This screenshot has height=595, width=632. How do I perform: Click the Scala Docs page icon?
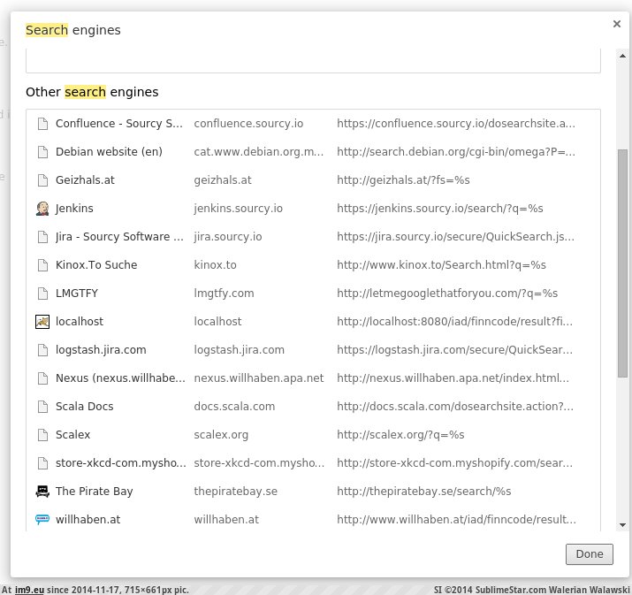coord(42,407)
